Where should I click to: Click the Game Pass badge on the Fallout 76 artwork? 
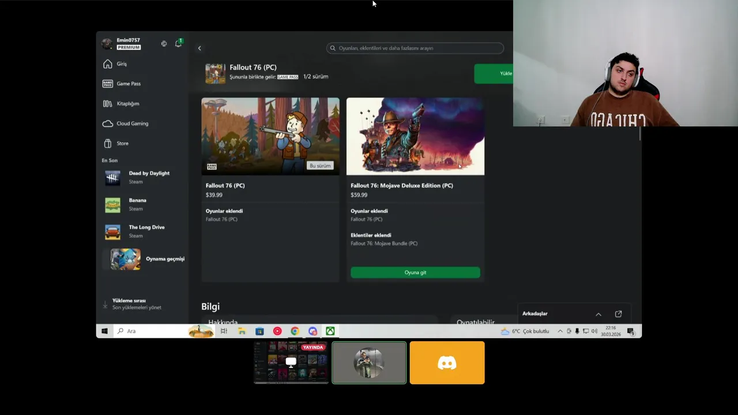(212, 167)
